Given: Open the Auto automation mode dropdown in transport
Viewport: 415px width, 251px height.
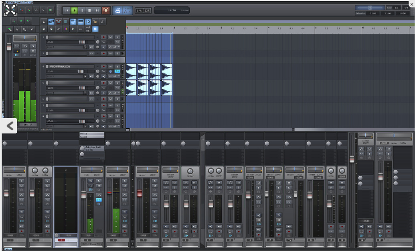Looking at the screenshot, I should point(127,10).
